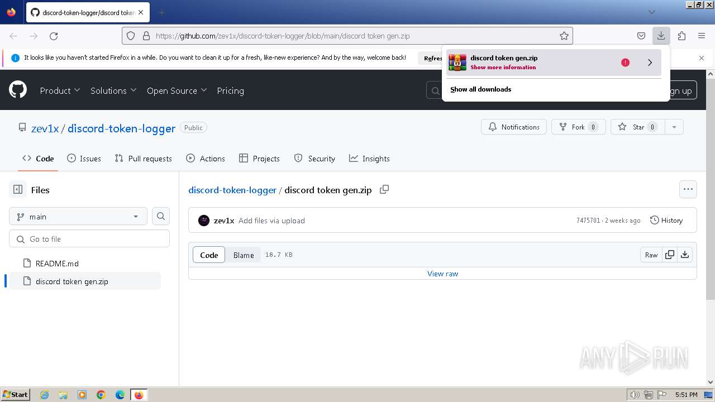Screen dimensions: 715x402
Task: Click the tracking protection shield icon
Action: point(131,36)
